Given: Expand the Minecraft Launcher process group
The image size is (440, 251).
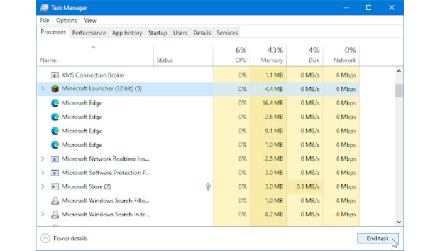Looking at the screenshot, I should click(x=43, y=88).
